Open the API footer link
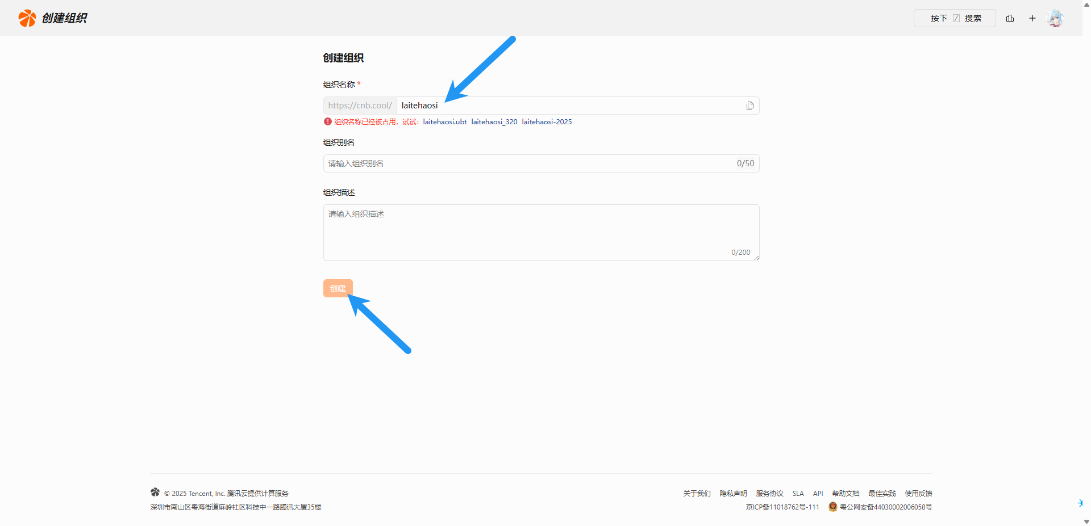 tap(818, 494)
